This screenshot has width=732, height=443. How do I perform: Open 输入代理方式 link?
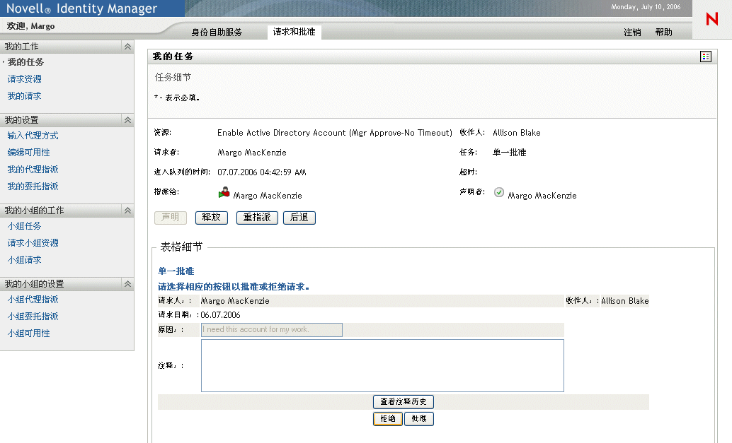(33, 136)
